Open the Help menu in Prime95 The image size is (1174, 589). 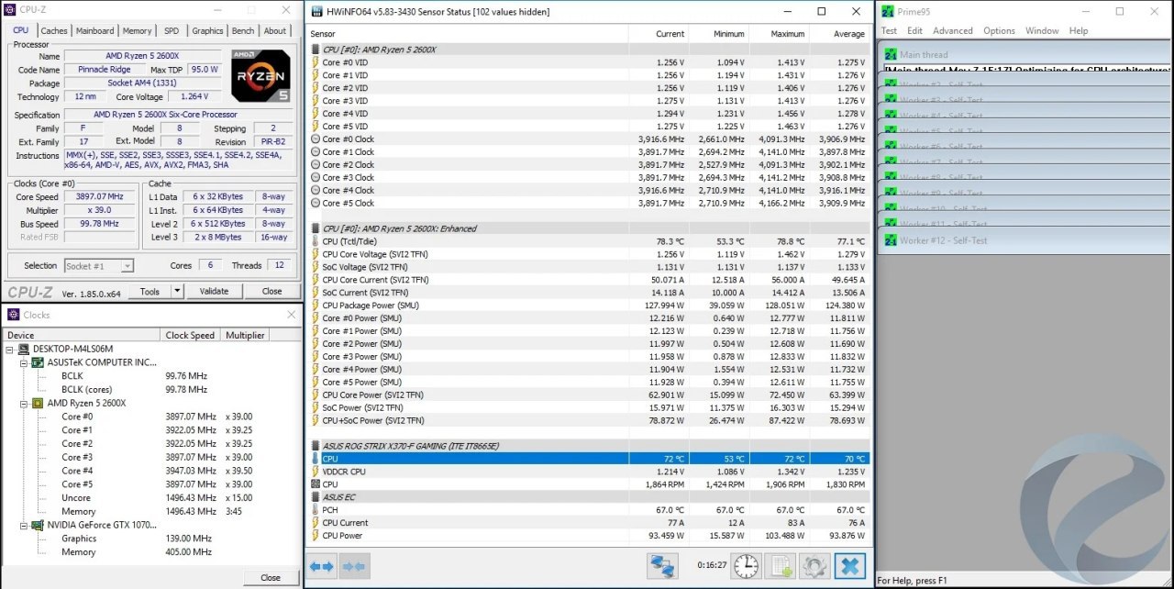pos(1079,30)
